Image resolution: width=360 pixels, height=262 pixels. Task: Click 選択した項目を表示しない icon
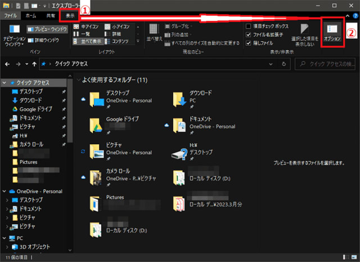[304, 35]
